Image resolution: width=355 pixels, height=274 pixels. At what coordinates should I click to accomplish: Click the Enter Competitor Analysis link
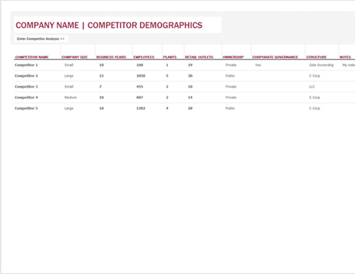point(40,39)
